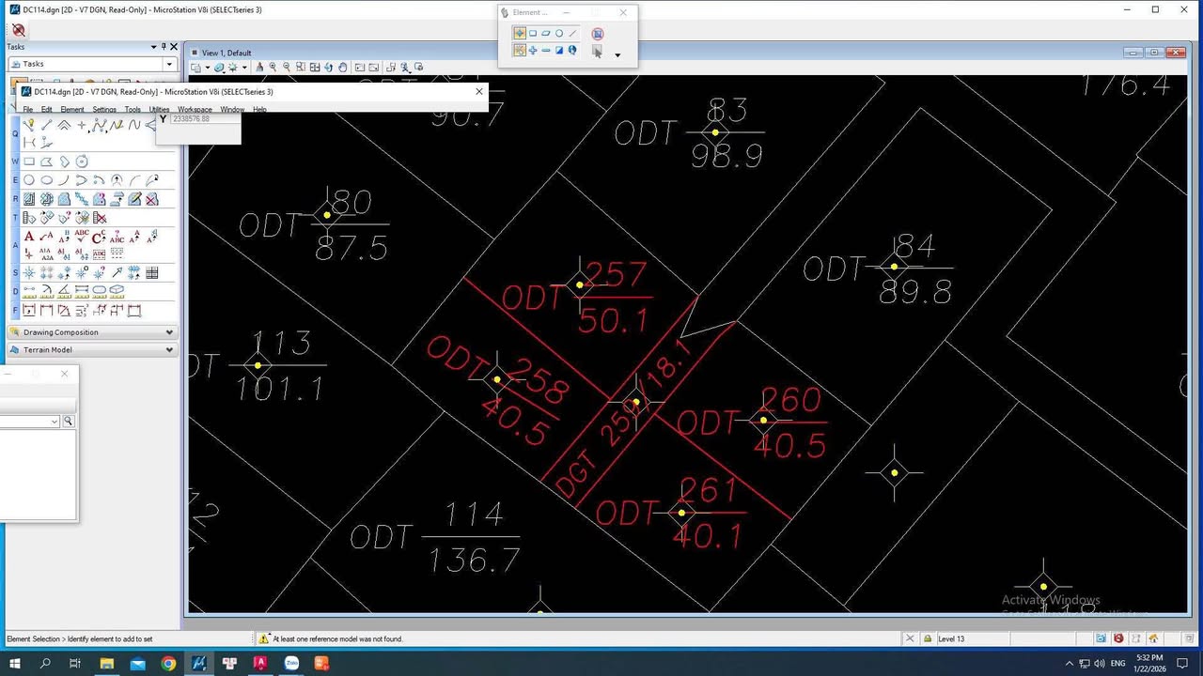This screenshot has width=1203, height=676.
Task: Open the Element menu
Action: (72, 110)
